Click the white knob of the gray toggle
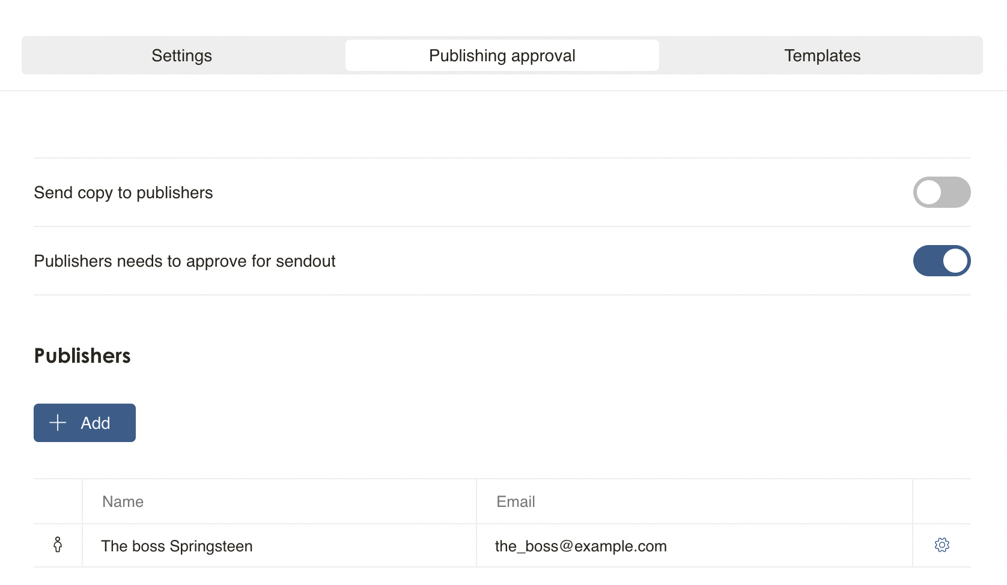This screenshot has width=1007, height=585. point(929,192)
